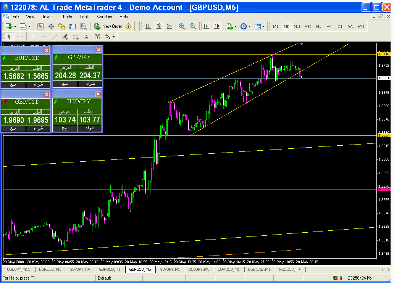Open the Navigator panel with star-folder icon

[x=62, y=26]
